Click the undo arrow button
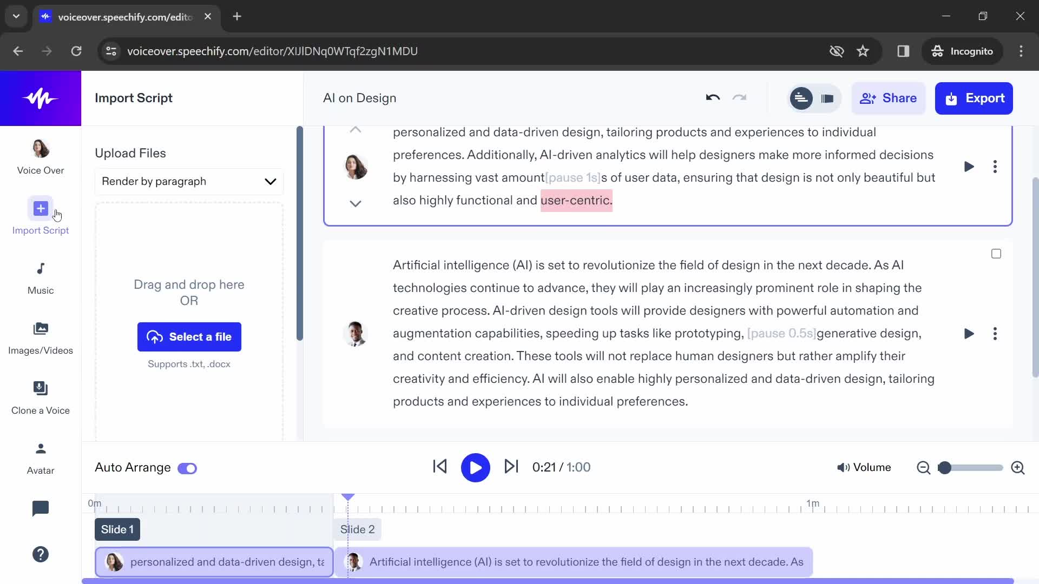Screen dimensions: 1039x584 712,98
